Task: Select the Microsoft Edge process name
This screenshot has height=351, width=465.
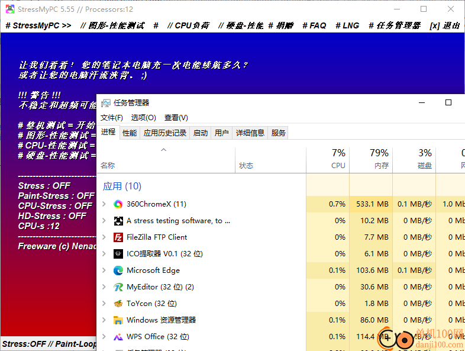Action: (x=153, y=271)
